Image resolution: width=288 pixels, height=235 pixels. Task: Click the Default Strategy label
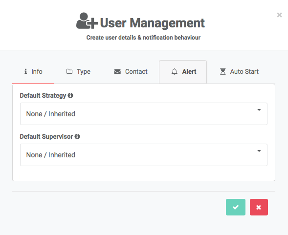pyautogui.click(x=43, y=95)
